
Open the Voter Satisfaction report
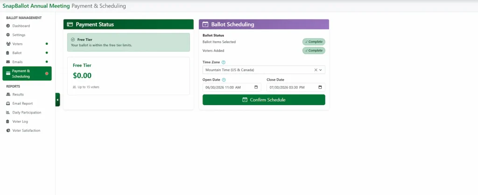[x=27, y=131]
